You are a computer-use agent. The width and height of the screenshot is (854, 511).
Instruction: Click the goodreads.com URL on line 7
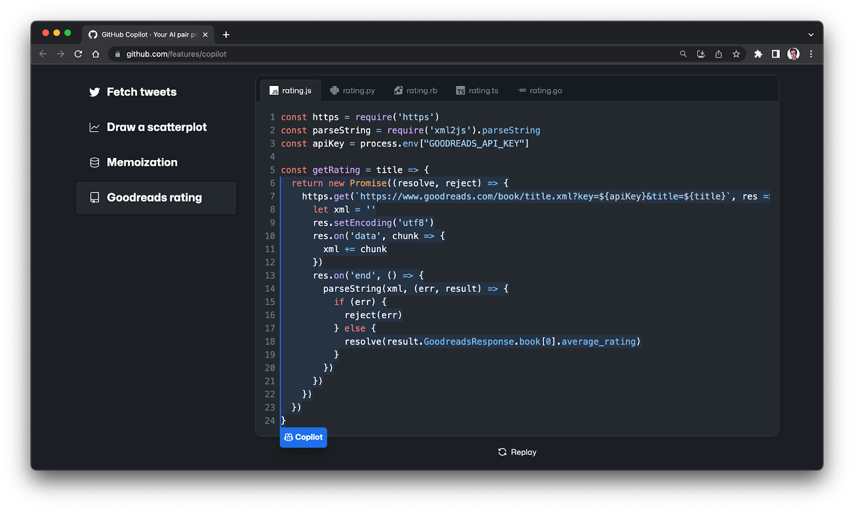[x=543, y=196]
